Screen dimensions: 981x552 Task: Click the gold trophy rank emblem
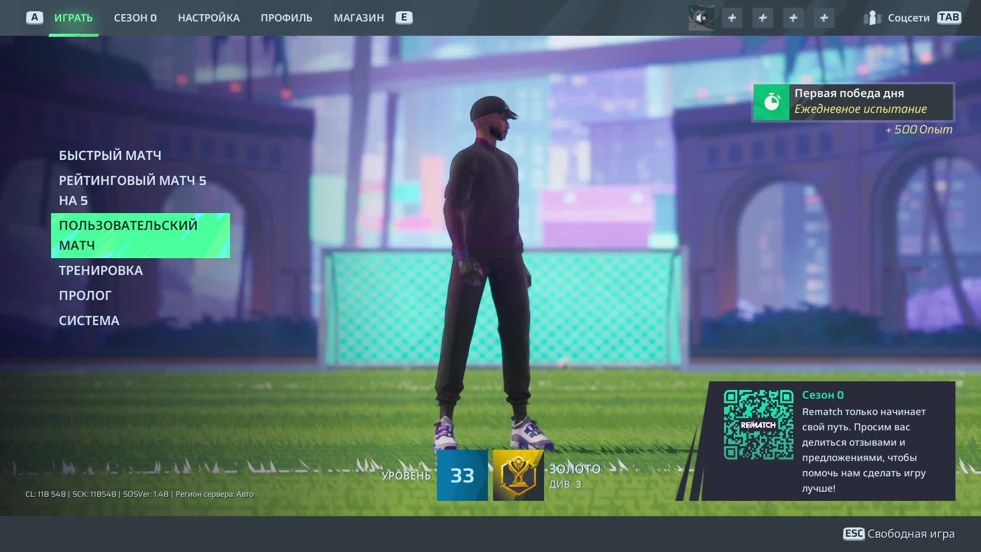pyautogui.click(x=518, y=475)
